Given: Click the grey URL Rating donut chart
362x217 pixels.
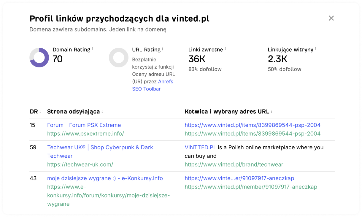Looking at the screenshot, I should point(119,58).
